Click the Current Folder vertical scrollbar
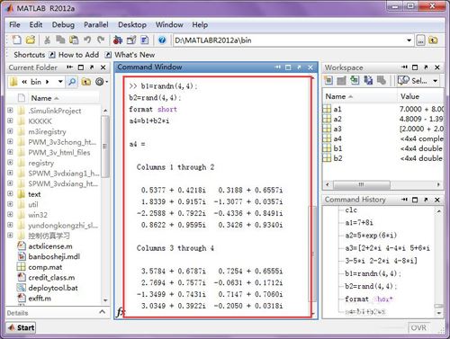Viewport: 450px width, 339px height. [105, 147]
